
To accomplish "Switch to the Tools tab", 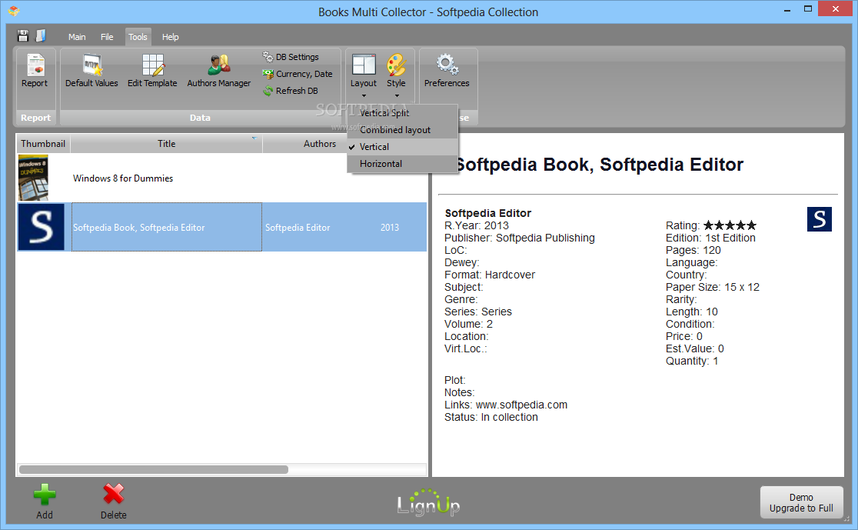I will pos(138,37).
